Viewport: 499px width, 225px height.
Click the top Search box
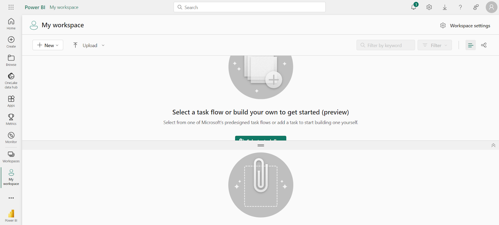[x=249, y=7]
